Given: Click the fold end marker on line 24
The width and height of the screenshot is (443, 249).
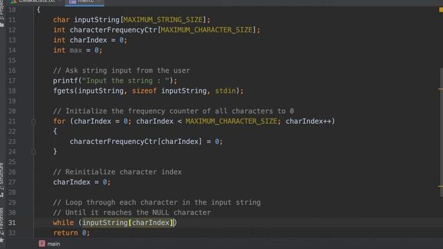Looking at the screenshot, I should pos(33,152).
